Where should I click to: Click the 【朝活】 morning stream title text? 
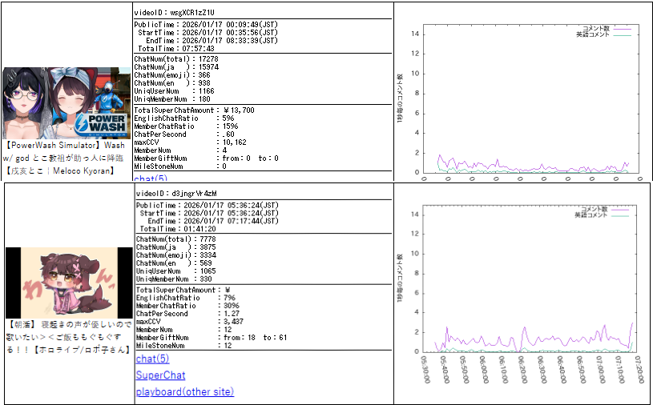point(68,337)
